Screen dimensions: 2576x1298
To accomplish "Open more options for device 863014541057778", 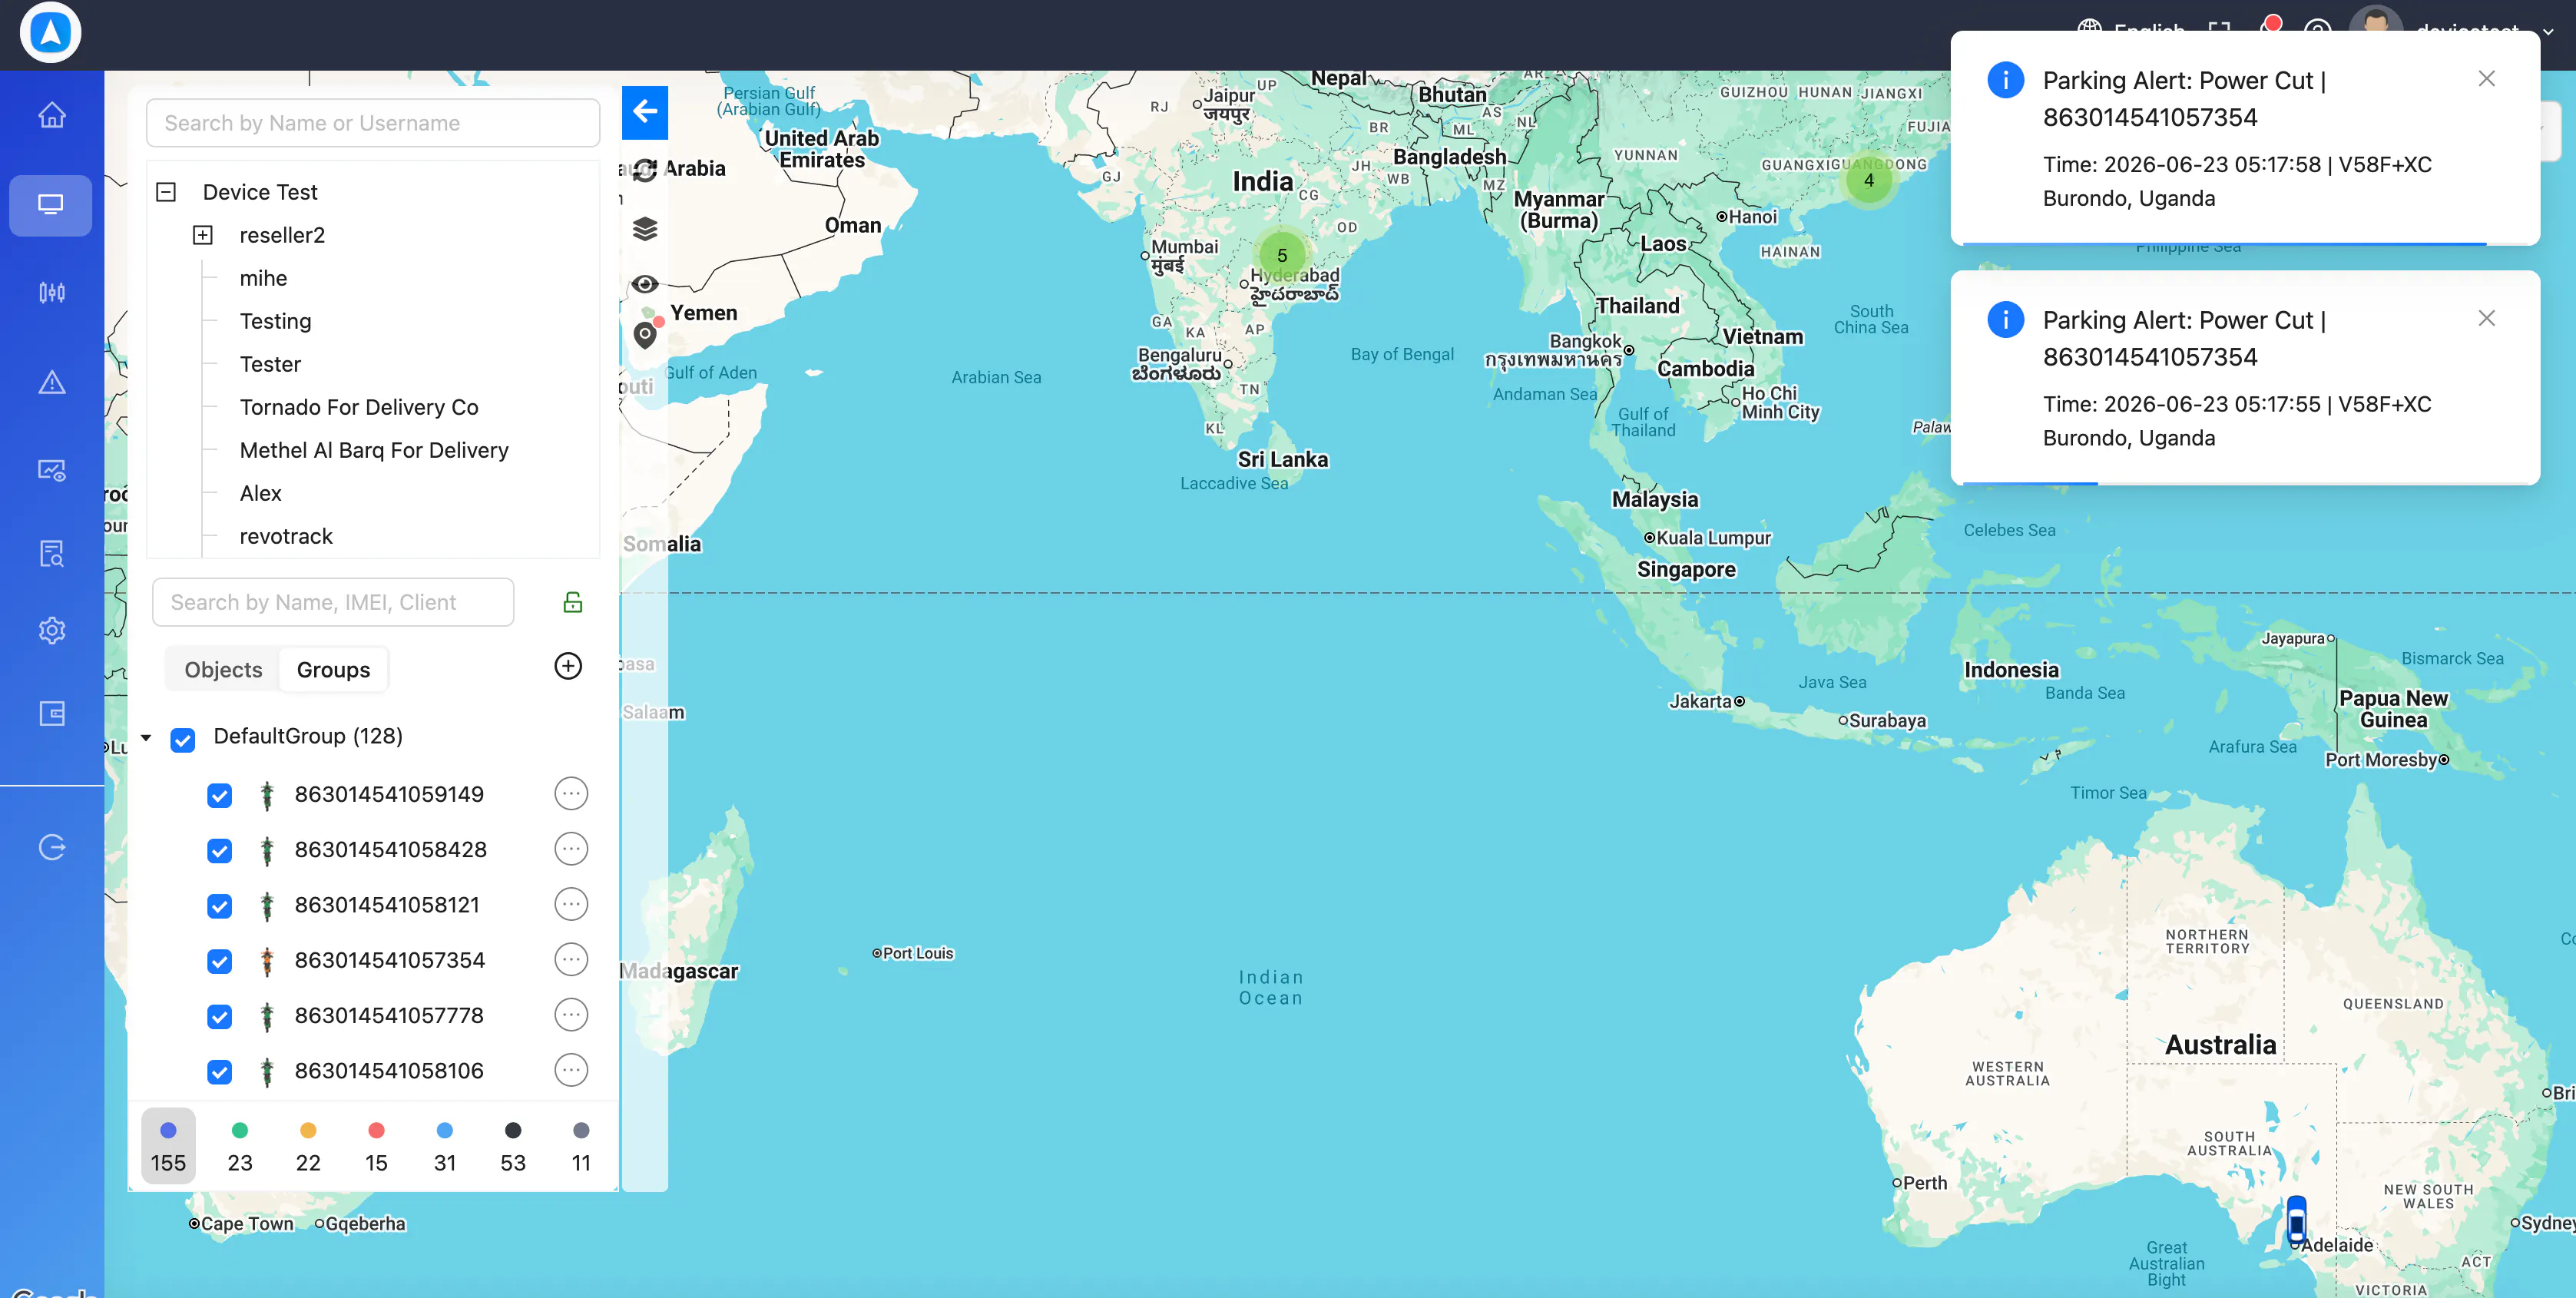I will (x=571, y=1015).
